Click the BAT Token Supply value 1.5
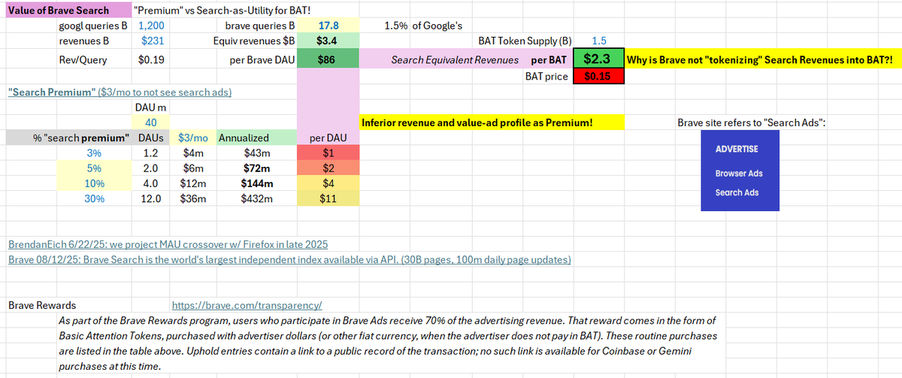The width and height of the screenshot is (902, 378). (600, 41)
